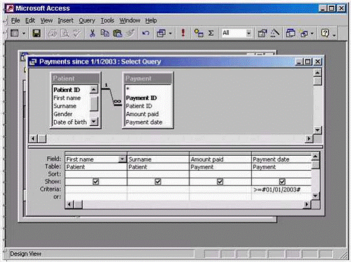Click the relationship join line between tables
This screenshot has height=262, width=351.
pyautogui.click(x=112, y=96)
